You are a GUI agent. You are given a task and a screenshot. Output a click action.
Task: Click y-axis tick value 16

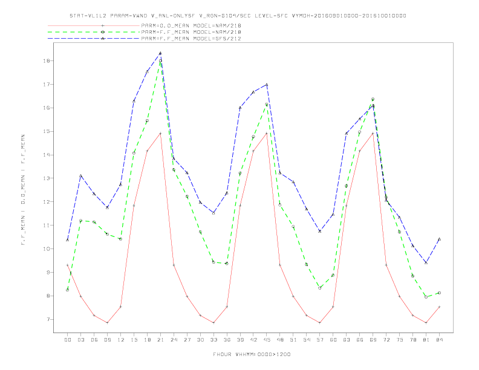pyautogui.click(x=46, y=108)
